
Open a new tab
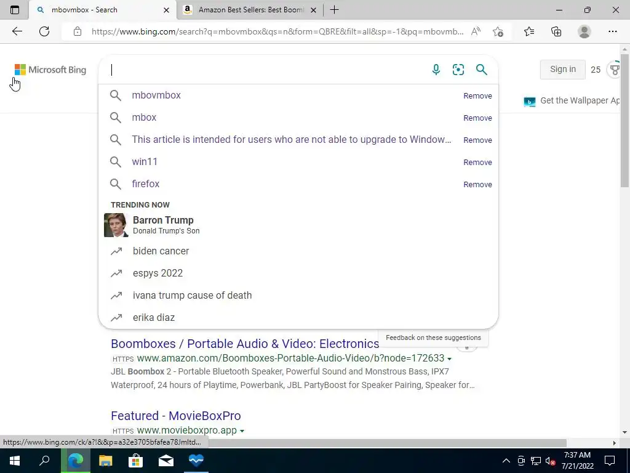tap(334, 10)
